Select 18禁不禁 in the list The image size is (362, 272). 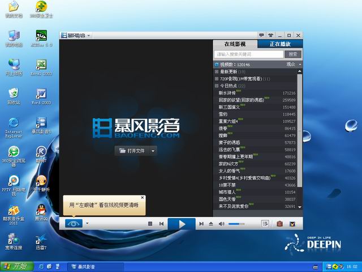[256, 185]
